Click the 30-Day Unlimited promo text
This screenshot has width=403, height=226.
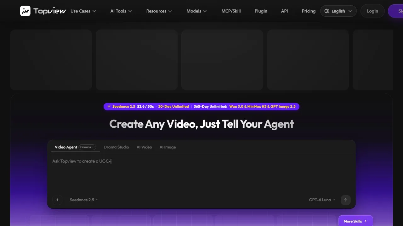pyautogui.click(x=173, y=106)
